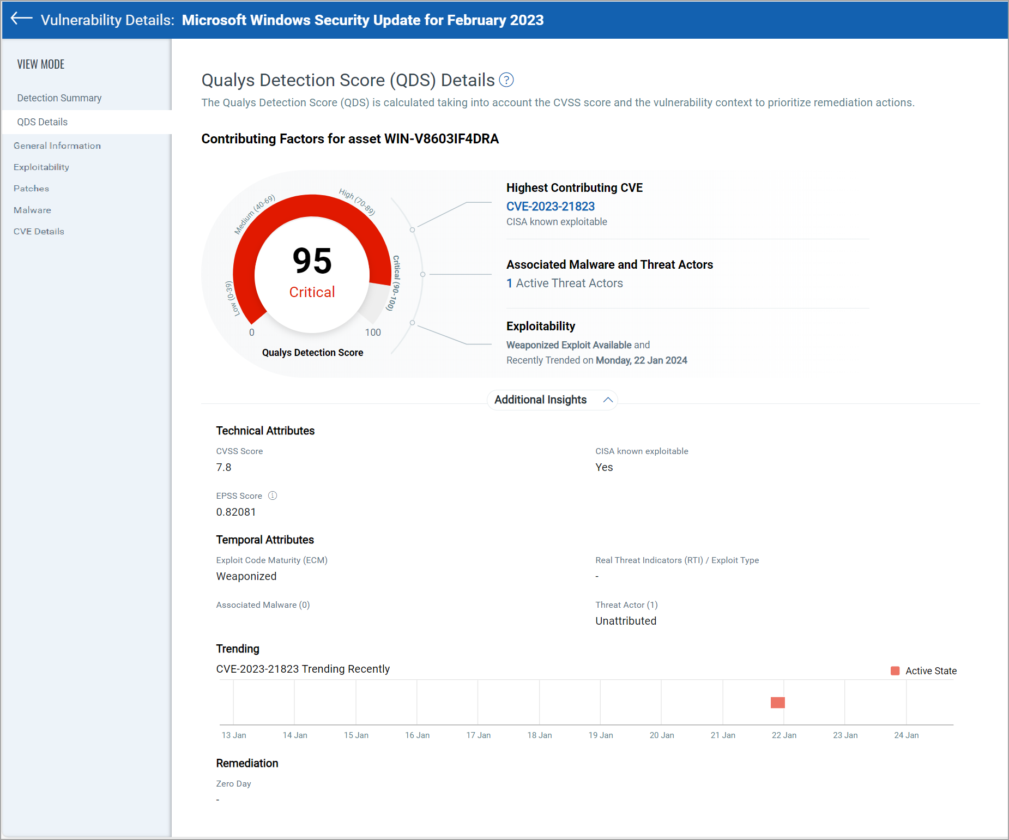Click CVE-2023-21823 Trending Recently text
1009x840 pixels.
[303, 669]
